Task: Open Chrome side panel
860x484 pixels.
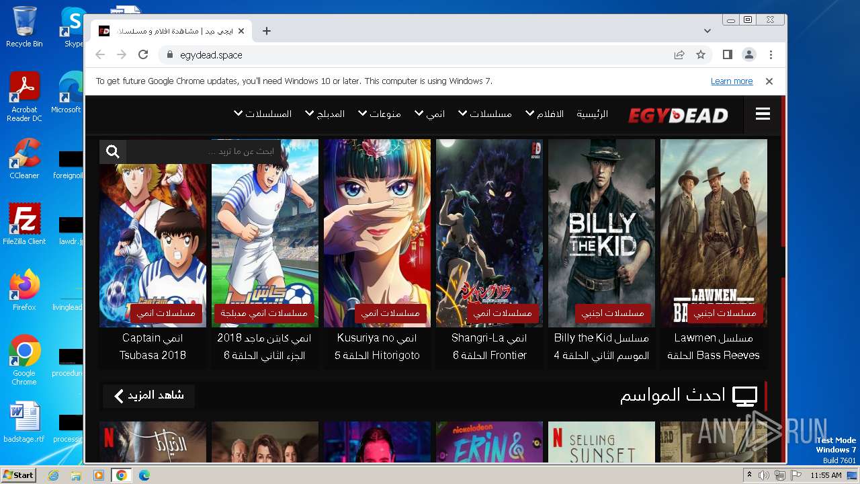Action: pyautogui.click(x=728, y=55)
